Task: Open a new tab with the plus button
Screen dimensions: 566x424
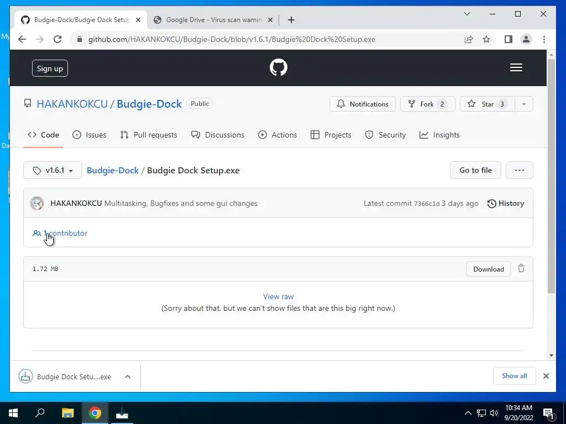Action: click(291, 20)
